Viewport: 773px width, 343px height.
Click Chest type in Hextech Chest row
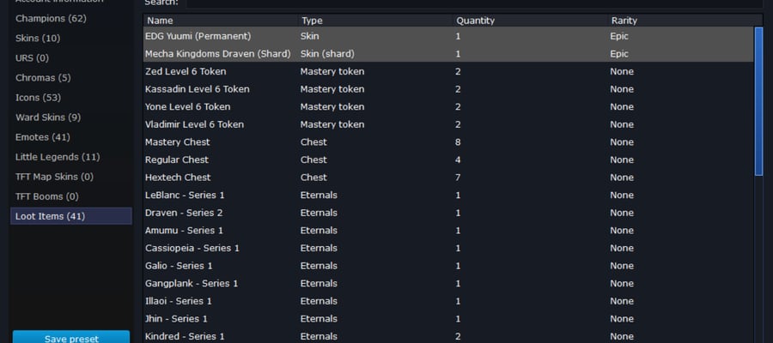pos(313,178)
